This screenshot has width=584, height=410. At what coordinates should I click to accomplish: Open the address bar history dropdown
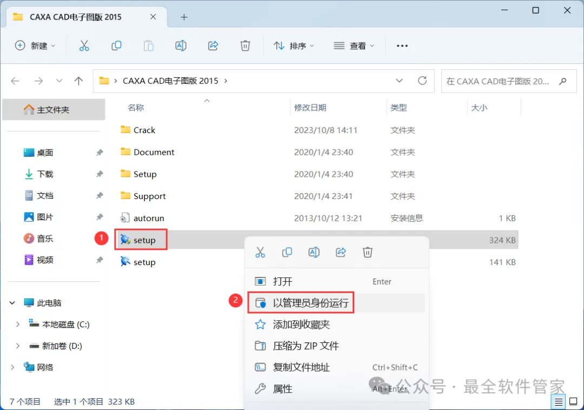pos(399,81)
